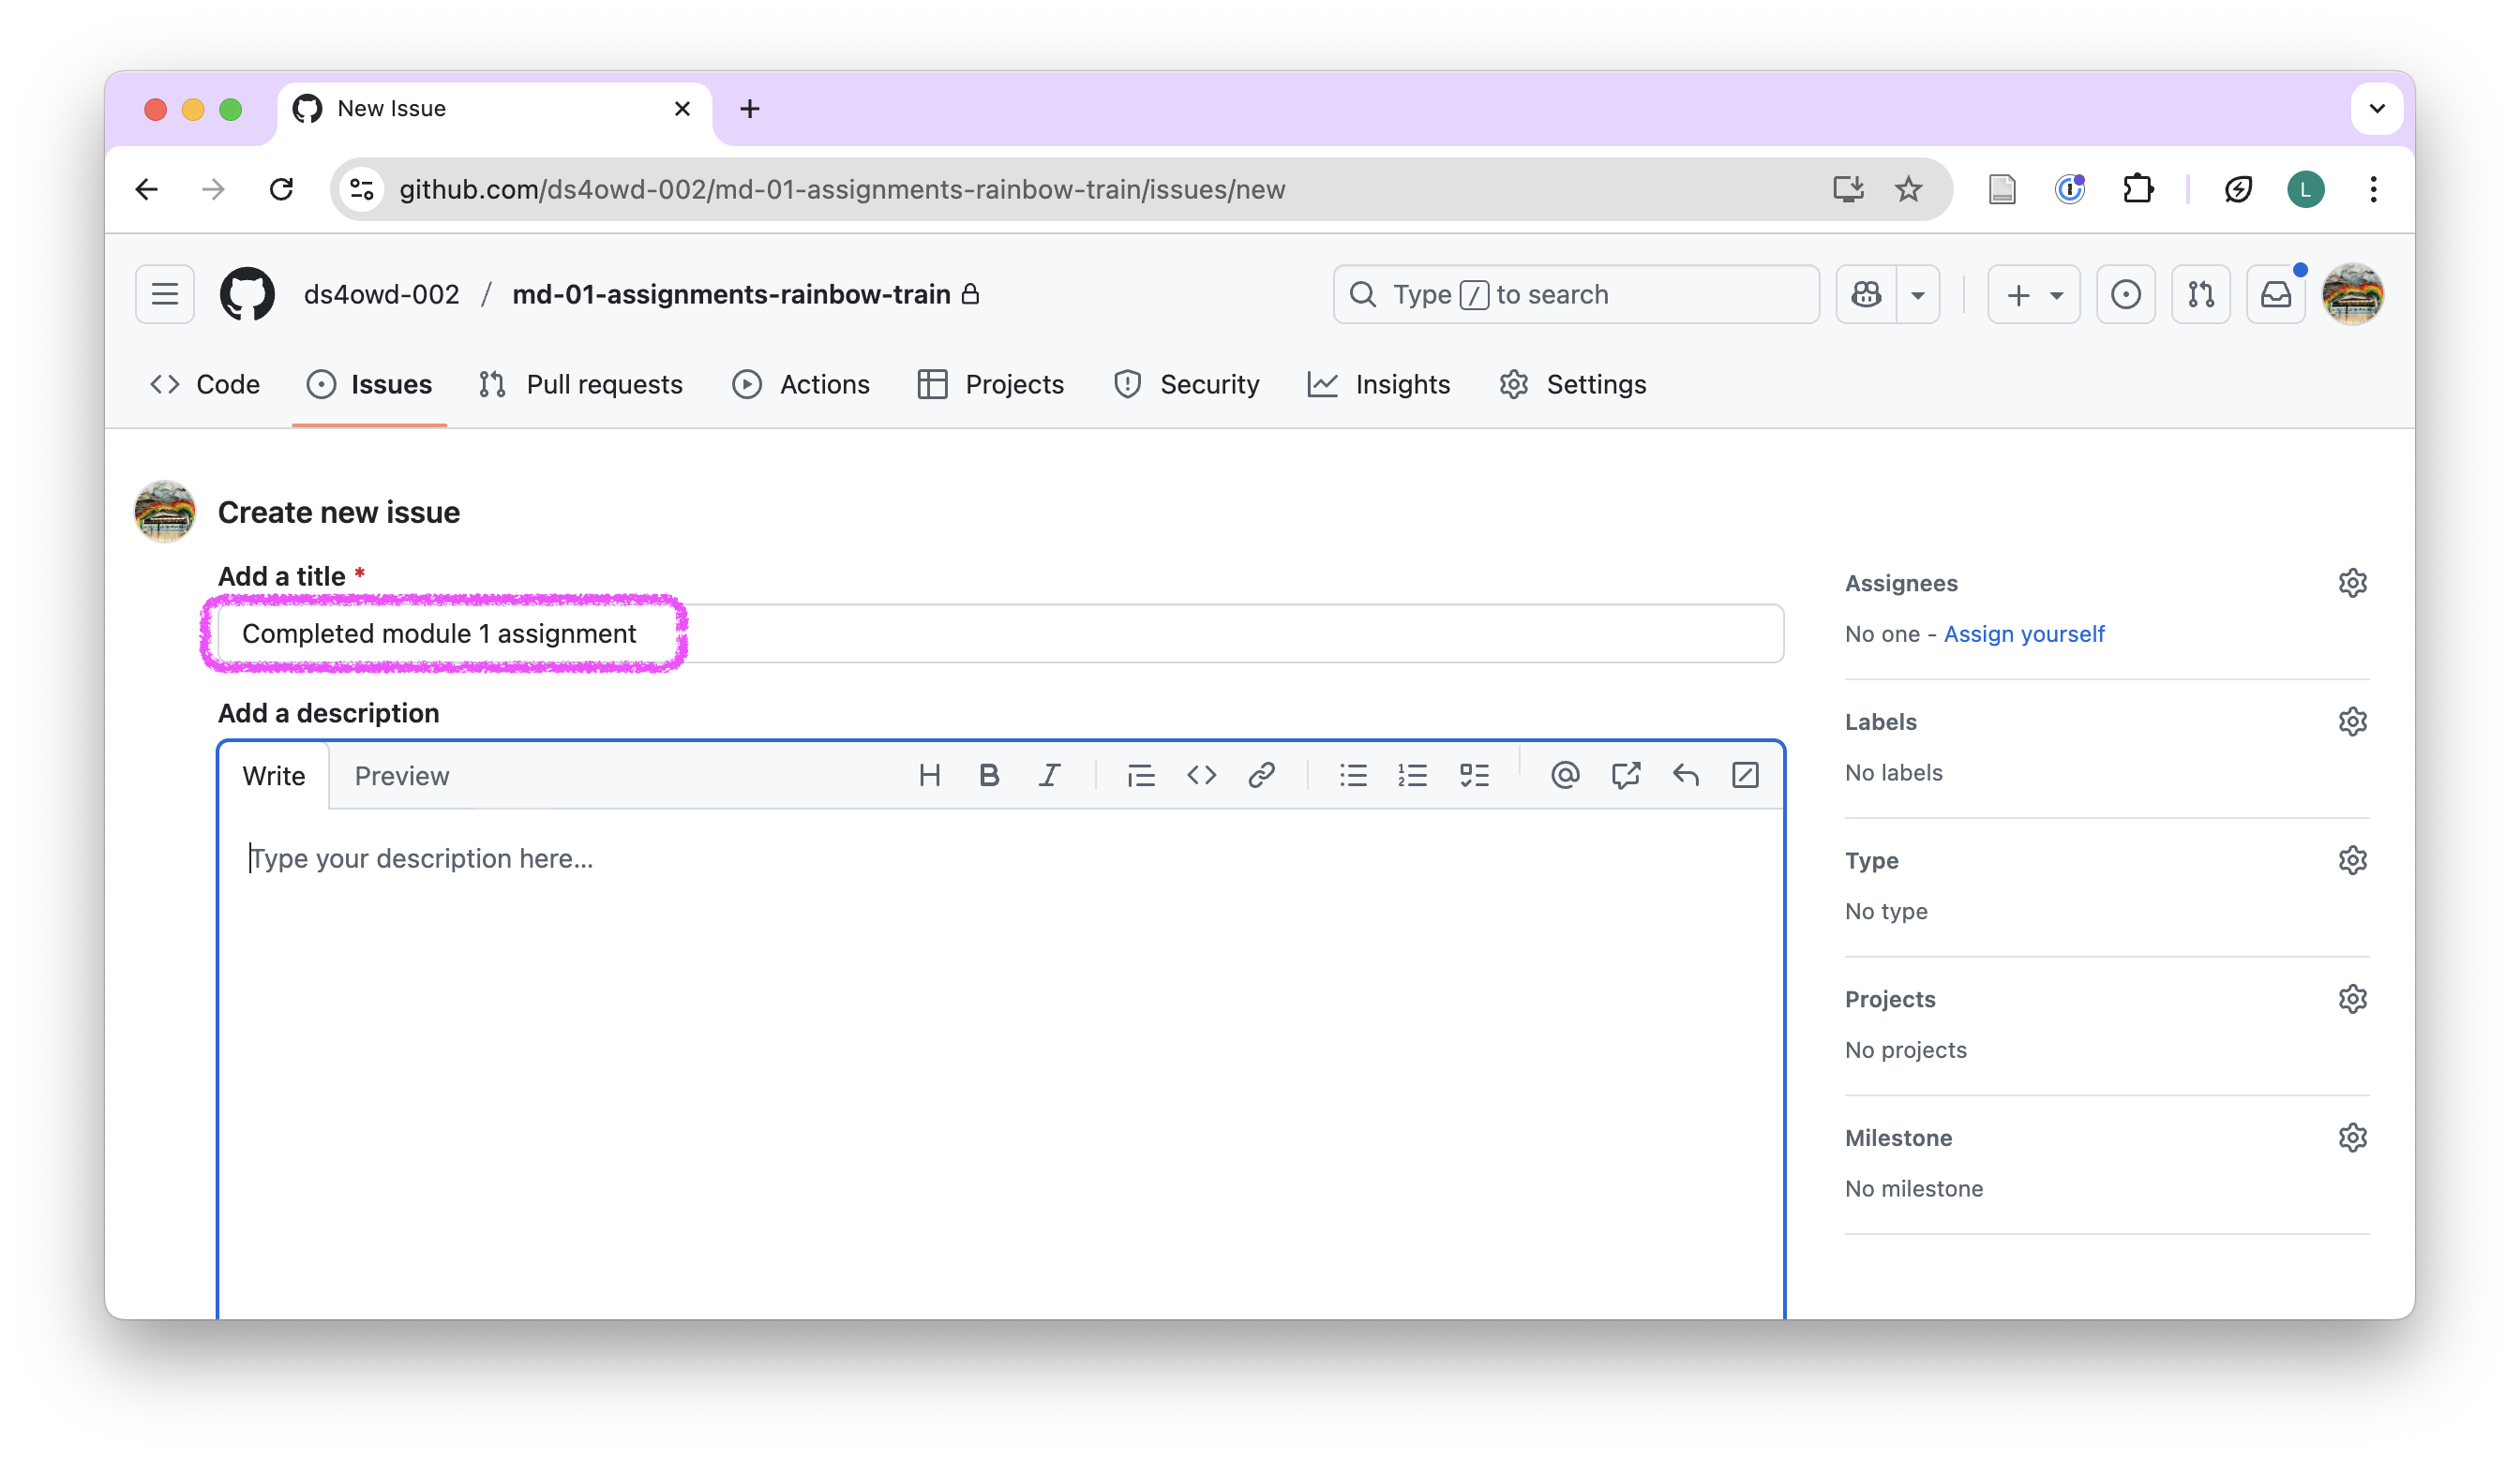The image size is (2520, 1458).
Task: Bookmark this page with star icon
Action: (x=1908, y=189)
